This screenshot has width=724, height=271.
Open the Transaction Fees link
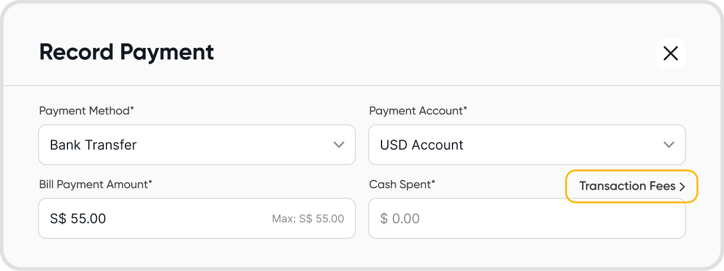[x=627, y=186]
